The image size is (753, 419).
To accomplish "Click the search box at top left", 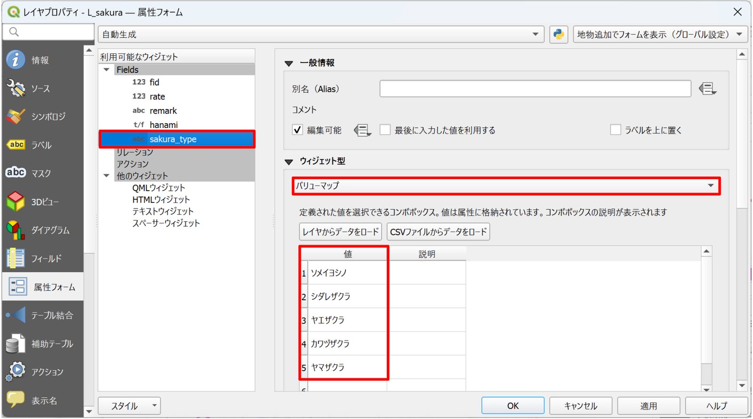I will pos(48,32).
